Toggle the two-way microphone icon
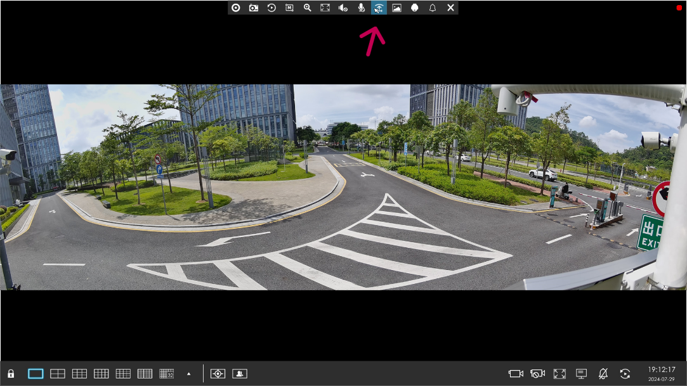This screenshot has height=386, width=687. tap(361, 8)
